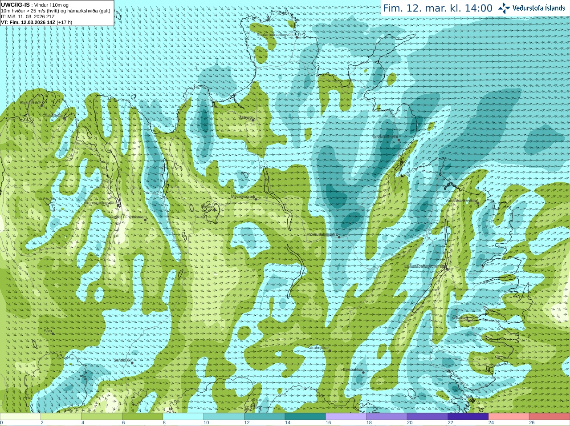Viewport: 570px width, 426px height.
Task: Click the UWC/IG-IS model title text
Action: tap(15, 4)
